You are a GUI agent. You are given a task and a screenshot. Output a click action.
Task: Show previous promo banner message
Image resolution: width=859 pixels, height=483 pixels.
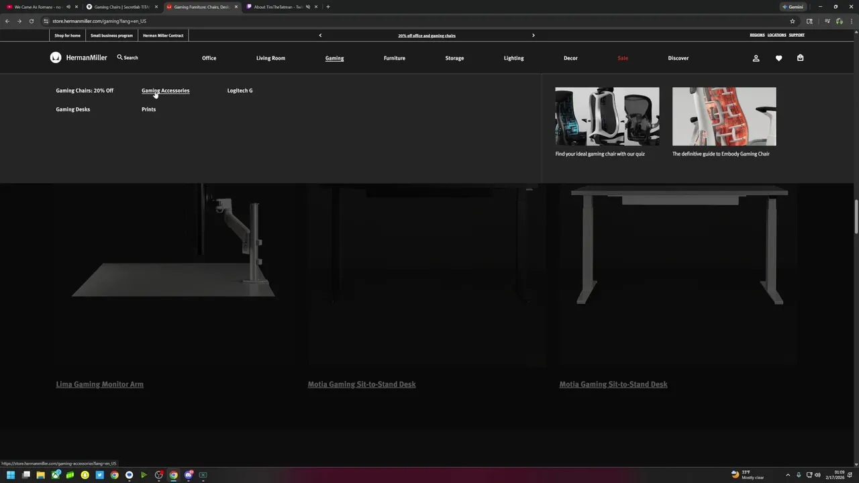click(320, 36)
